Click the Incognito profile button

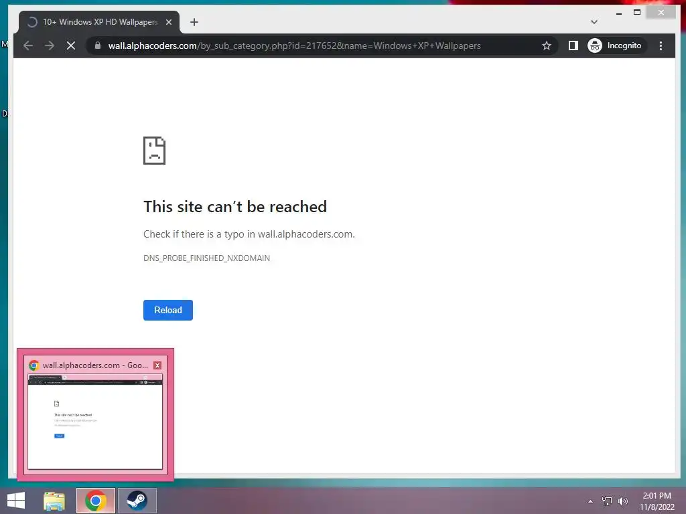(x=615, y=46)
